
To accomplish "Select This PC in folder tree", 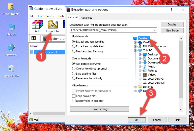I will [x=148, y=50].
